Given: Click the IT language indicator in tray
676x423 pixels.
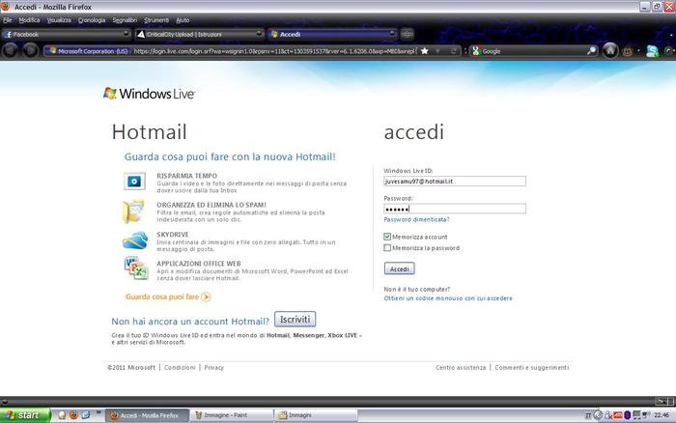Looking at the screenshot, I should click(x=587, y=415).
